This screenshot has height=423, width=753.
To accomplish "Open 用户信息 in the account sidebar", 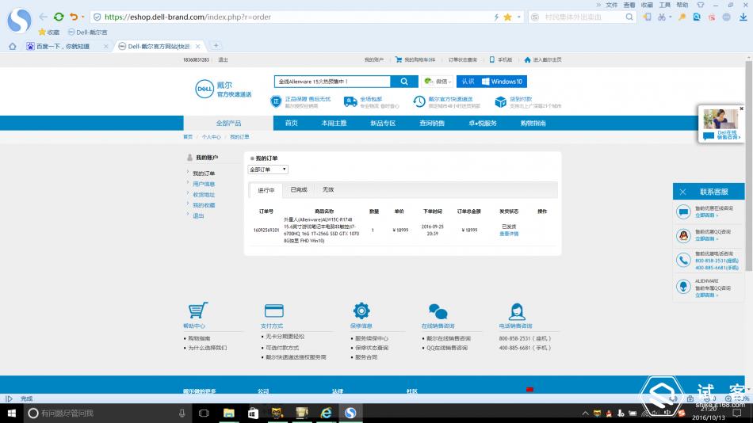I will [204, 184].
